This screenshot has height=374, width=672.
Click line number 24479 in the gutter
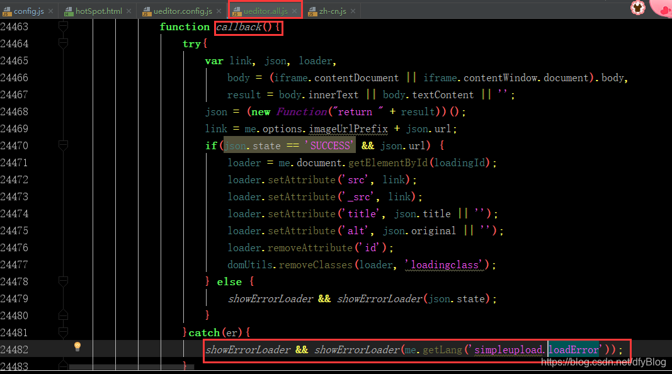click(14, 298)
